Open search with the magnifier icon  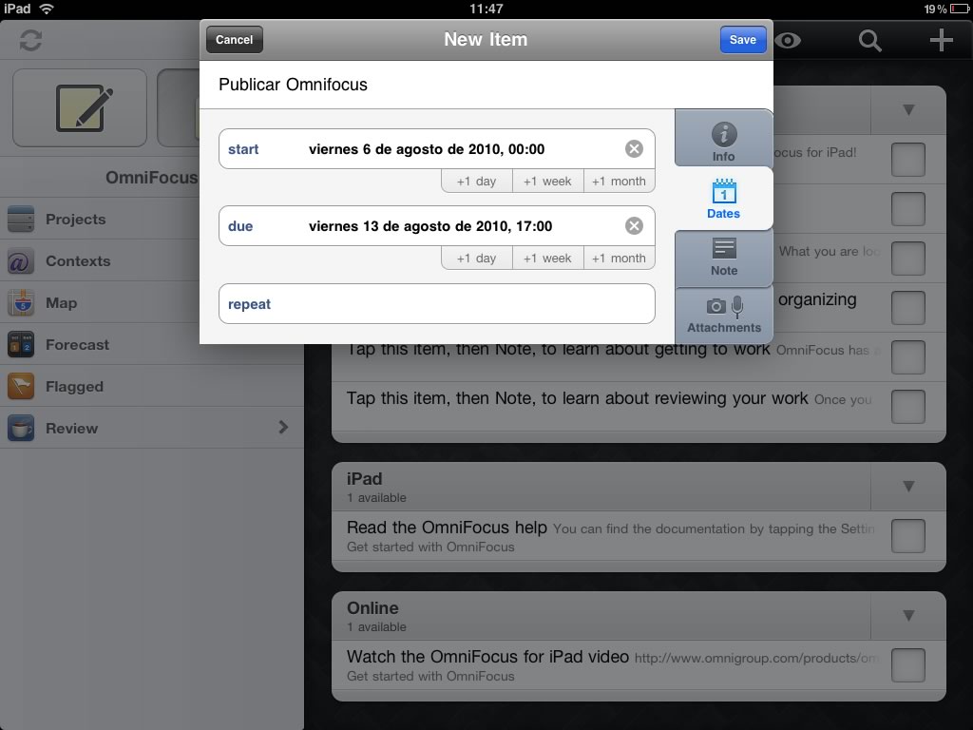[870, 40]
